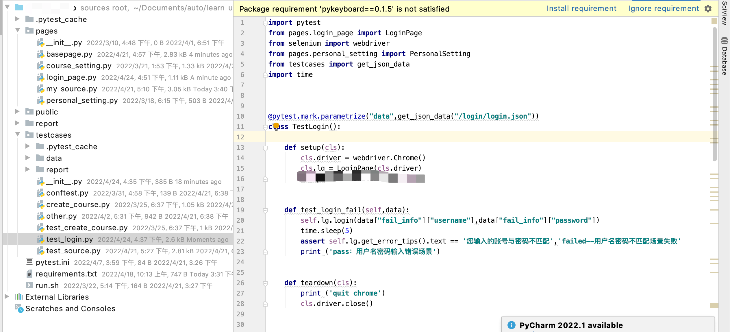Click the breakdown/fold icon on line 13
This screenshot has height=332, width=730.
pos(264,147)
